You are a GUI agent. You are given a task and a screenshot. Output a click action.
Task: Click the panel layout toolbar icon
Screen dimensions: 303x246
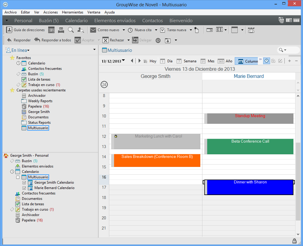tap(210, 30)
